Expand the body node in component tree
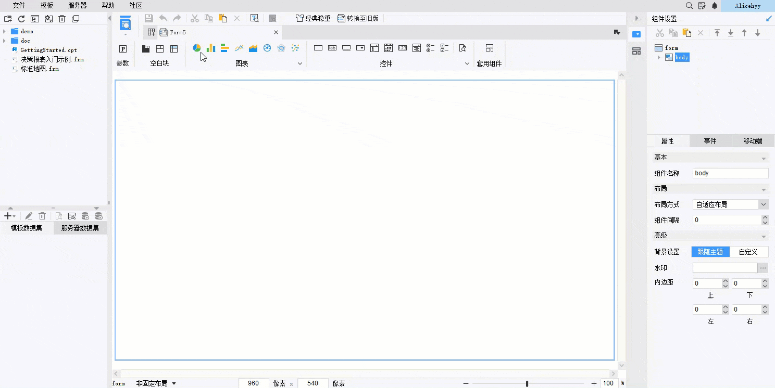Viewport: 775px width, 388px height. tap(659, 57)
